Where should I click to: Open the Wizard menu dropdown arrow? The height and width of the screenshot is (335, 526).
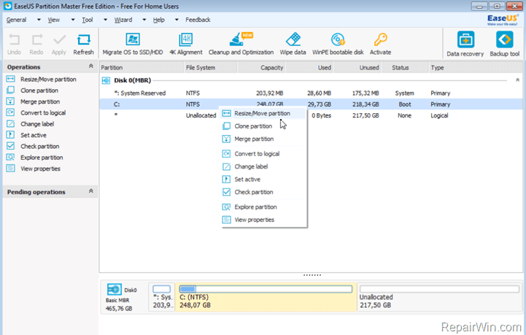point(144,20)
